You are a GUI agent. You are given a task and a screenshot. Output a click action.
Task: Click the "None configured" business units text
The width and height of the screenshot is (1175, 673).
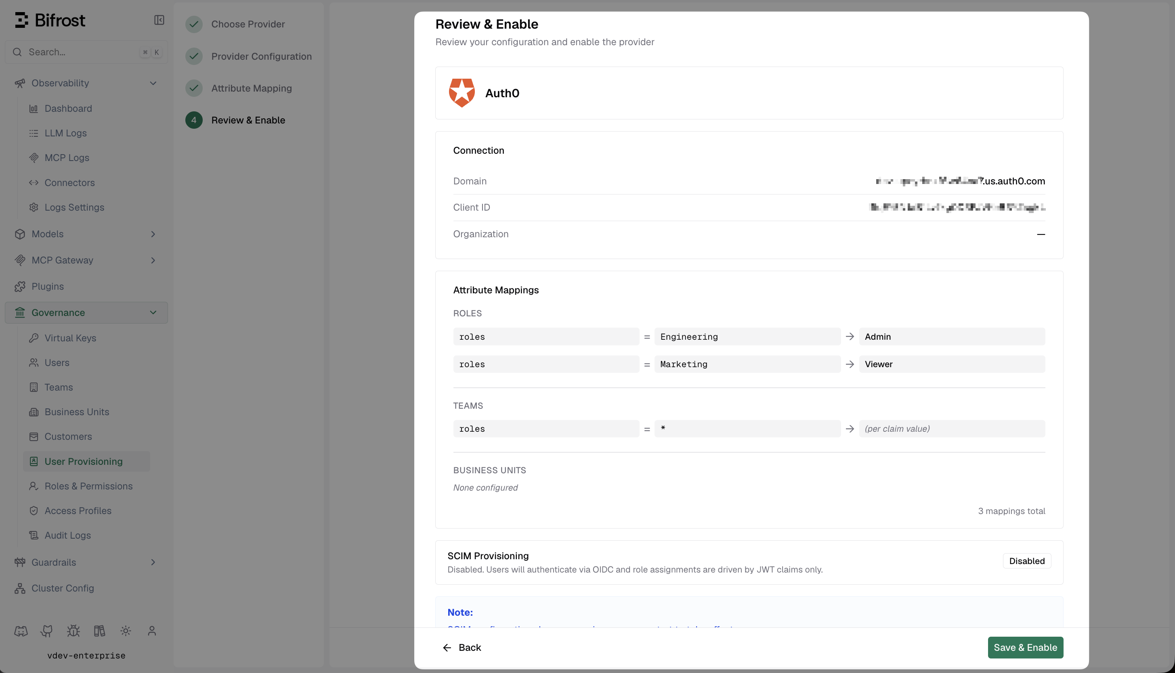pos(485,488)
